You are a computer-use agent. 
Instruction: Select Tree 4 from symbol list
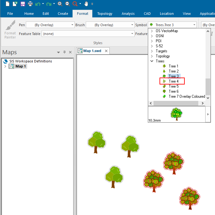coord(173,81)
